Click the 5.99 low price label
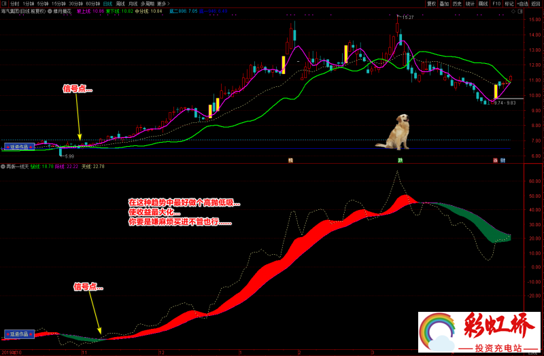The image size is (544, 356). 69,156
